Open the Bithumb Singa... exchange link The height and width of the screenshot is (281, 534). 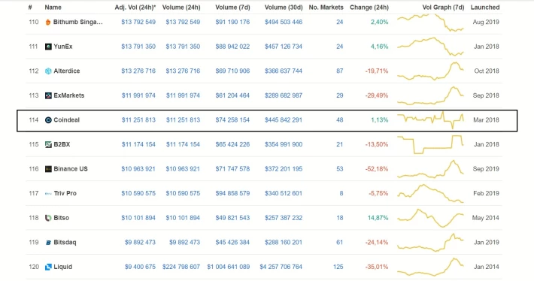[x=78, y=22]
